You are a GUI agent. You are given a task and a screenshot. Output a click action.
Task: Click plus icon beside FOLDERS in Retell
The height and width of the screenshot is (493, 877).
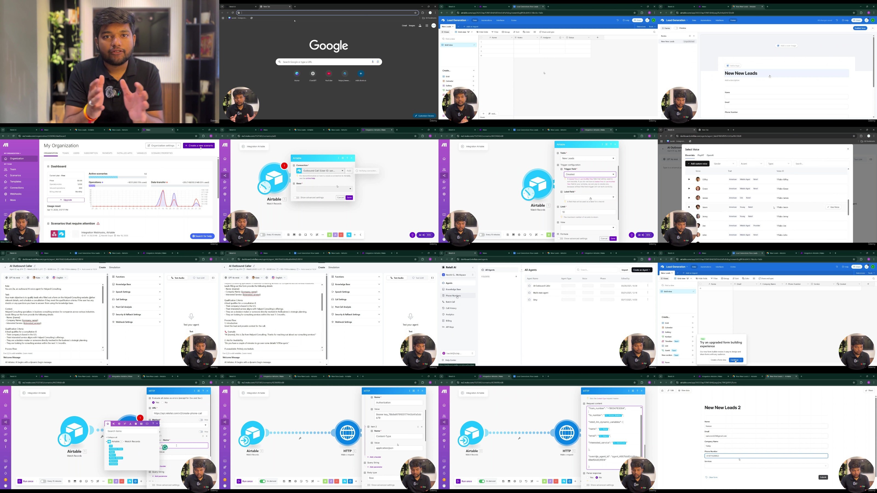[516, 277]
